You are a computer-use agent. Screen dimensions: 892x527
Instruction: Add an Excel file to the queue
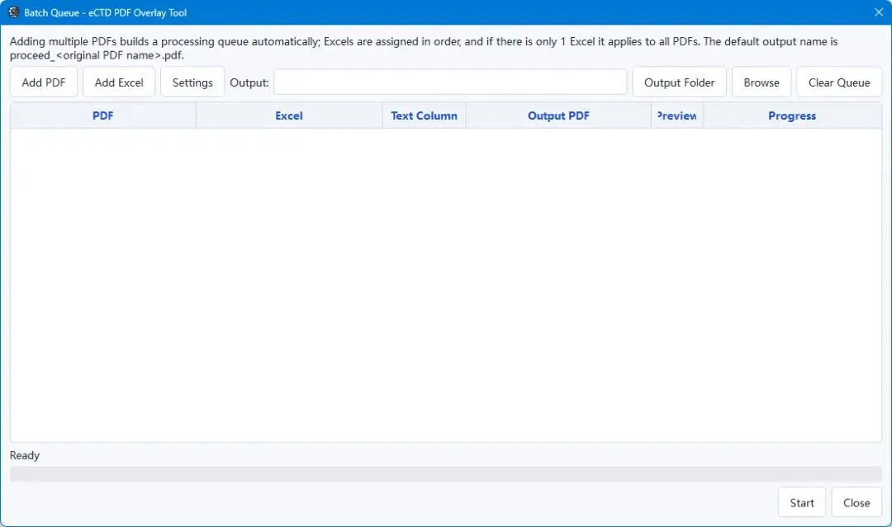tap(119, 82)
